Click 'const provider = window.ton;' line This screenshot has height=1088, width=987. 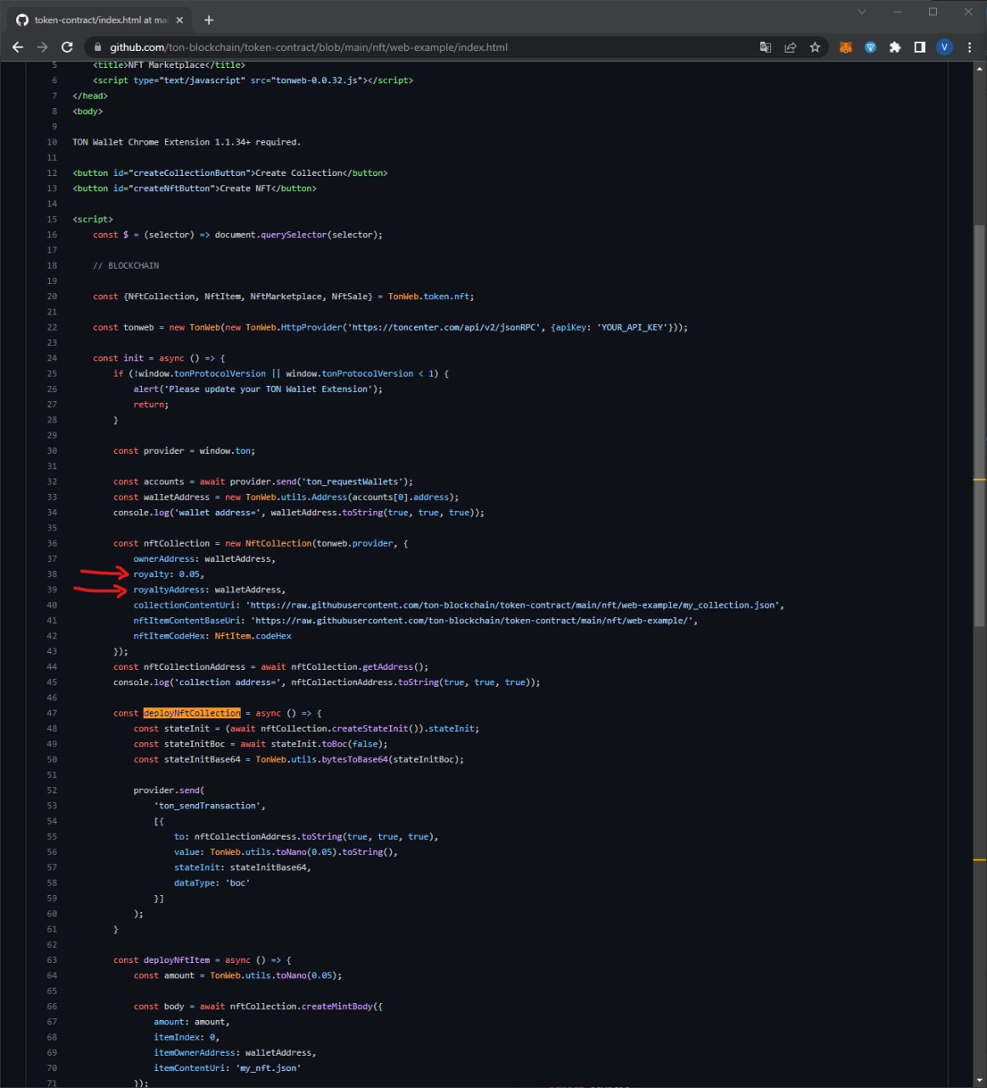(x=184, y=451)
